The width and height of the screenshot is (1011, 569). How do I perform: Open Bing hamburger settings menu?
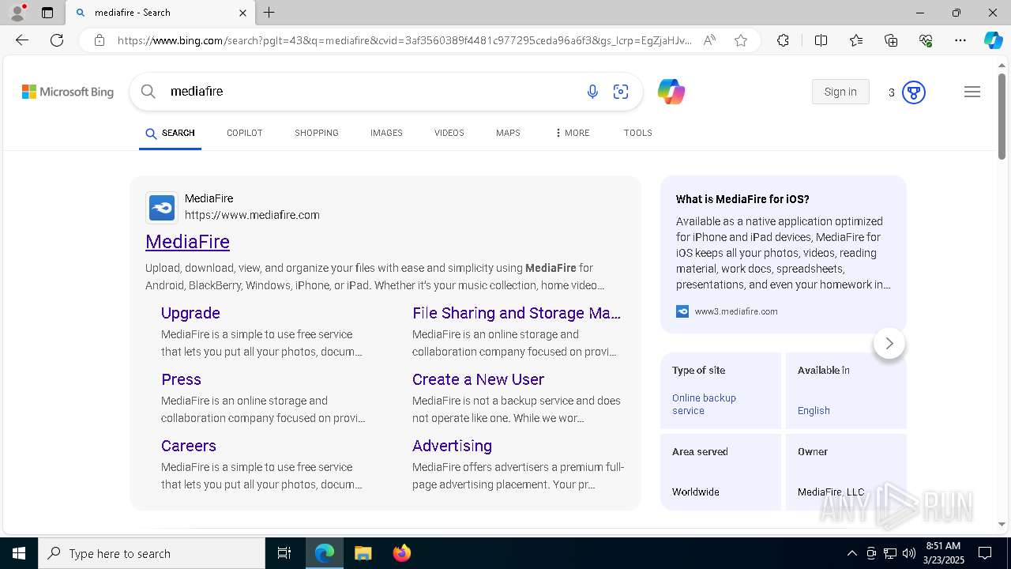pos(972,92)
